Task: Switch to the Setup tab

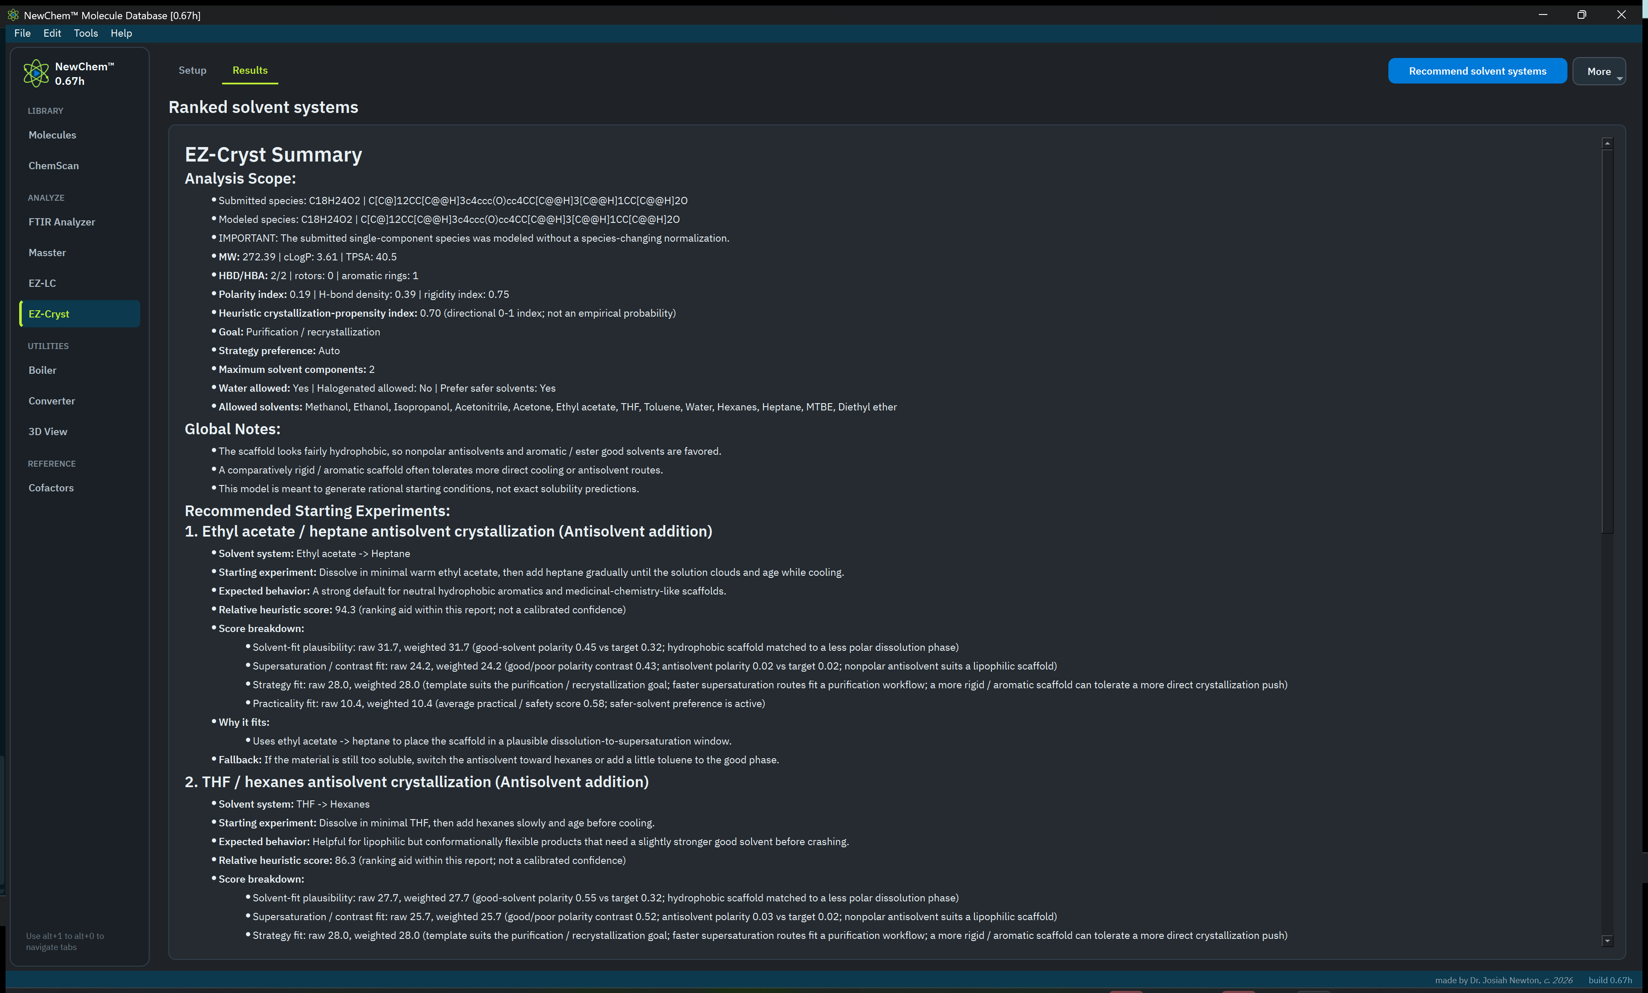Action: [192, 70]
